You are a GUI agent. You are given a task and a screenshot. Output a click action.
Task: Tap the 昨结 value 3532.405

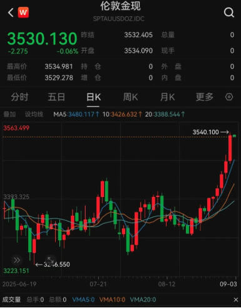(138, 35)
